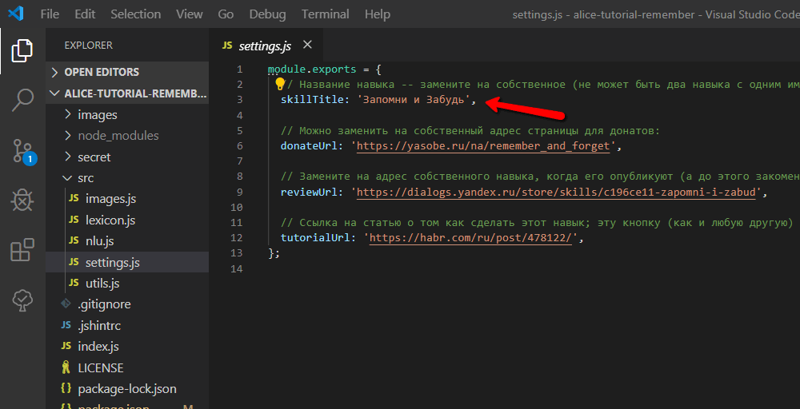This screenshot has height=409, width=800.
Task: Open the Explorer view in activity bar
Action: pyautogui.click(x=22, y=50)
